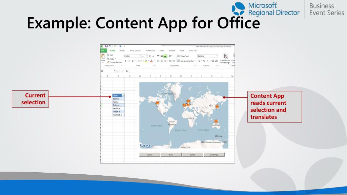Switch to the FORMULAS tab
The image size is (347, 195).
click(150, 51)
